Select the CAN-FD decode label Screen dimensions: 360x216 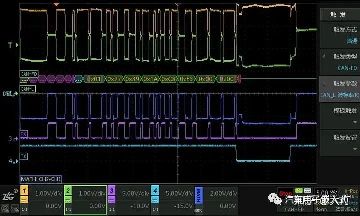point(29,74)
